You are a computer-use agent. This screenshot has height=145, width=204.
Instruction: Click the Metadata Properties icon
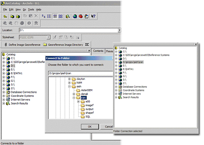[61, 38]
